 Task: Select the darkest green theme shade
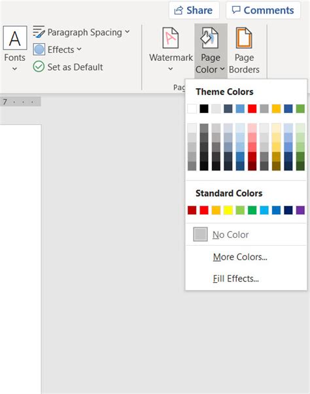click(300, 166)
